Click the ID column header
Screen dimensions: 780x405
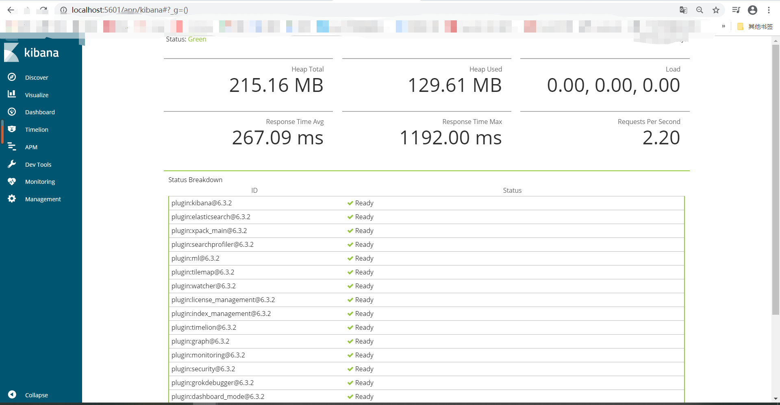(254, 190)
